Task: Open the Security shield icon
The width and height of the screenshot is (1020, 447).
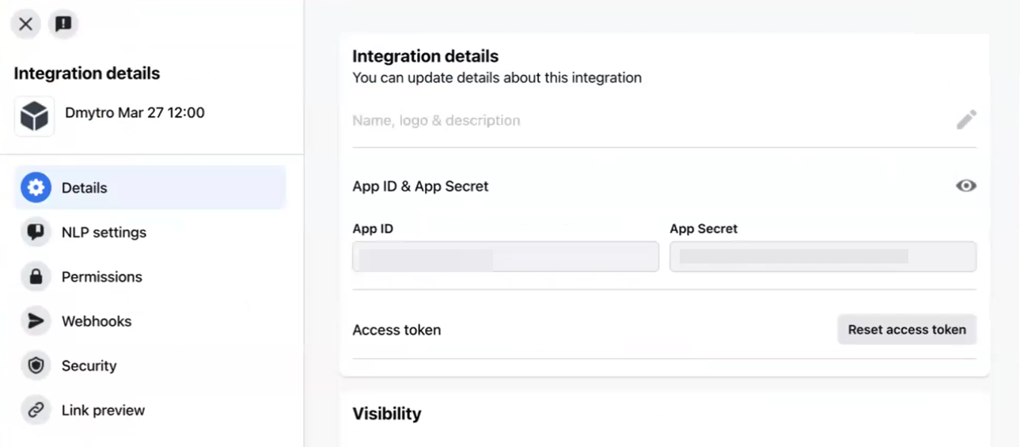Action: point(36,366)
